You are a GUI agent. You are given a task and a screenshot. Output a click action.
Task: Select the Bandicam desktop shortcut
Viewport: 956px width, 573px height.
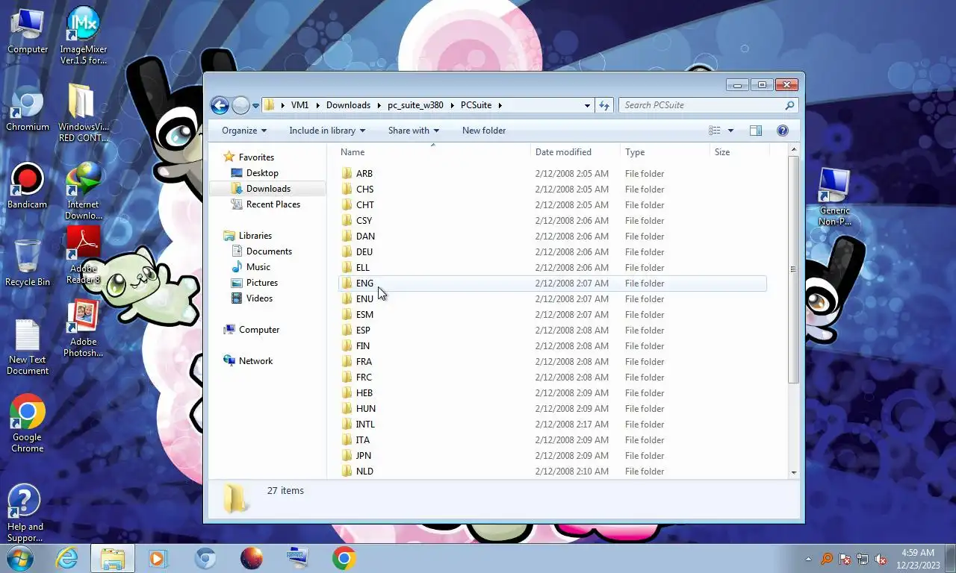(x=28, y=187)
